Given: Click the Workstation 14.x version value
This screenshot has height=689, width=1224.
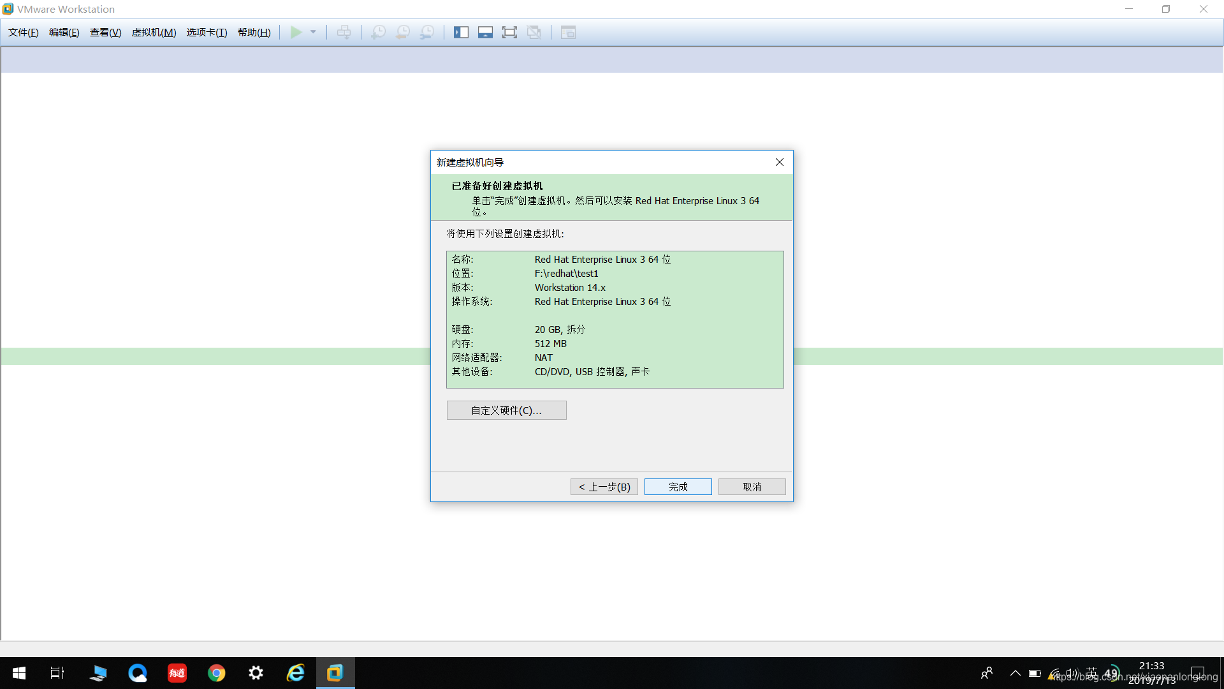Looking at the screenshot, I should click(570, 288).
